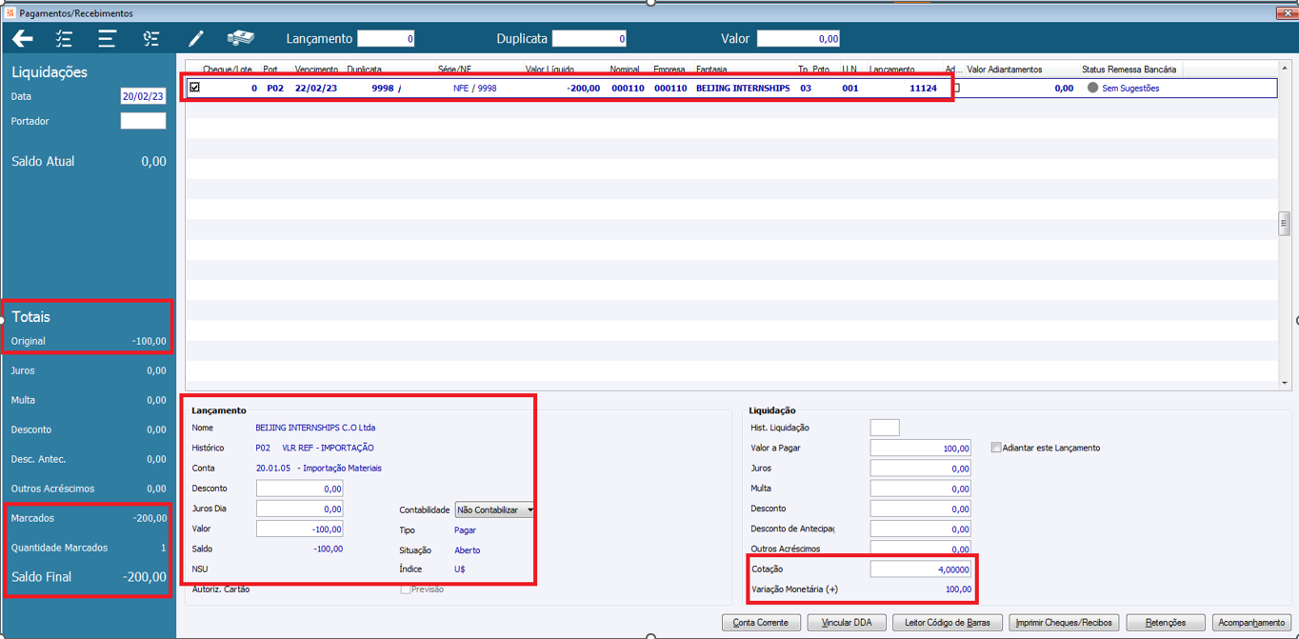Viewport: 1299px width, 639px height.
Task: Click the partial checklist icon beside pencil
Action: tap(151, 39)
